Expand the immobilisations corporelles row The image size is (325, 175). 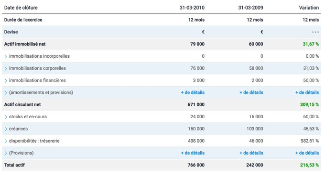(x=6, y=69)
